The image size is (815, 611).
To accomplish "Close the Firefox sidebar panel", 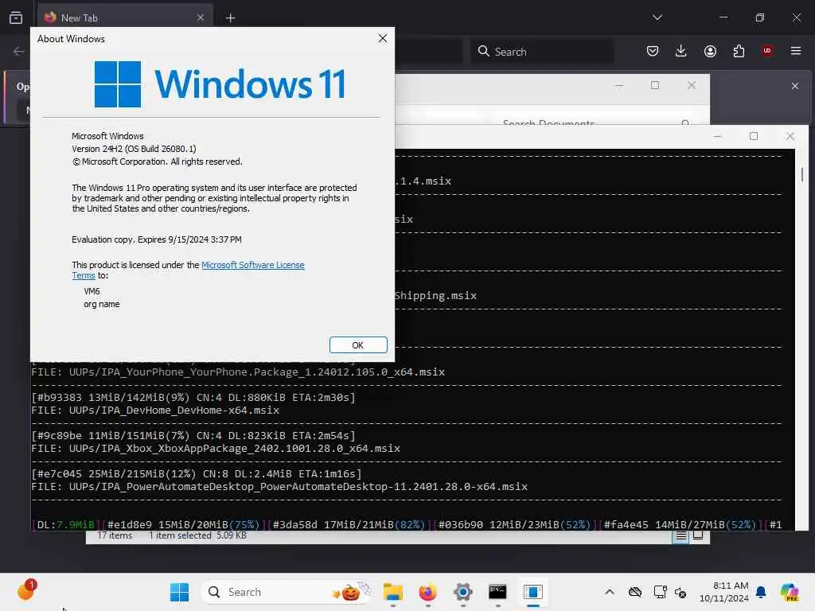I will [795, 86].
